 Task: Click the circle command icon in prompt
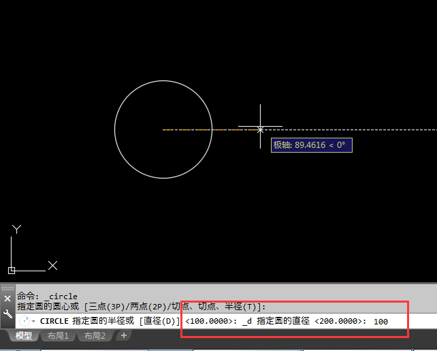[25, 321]
